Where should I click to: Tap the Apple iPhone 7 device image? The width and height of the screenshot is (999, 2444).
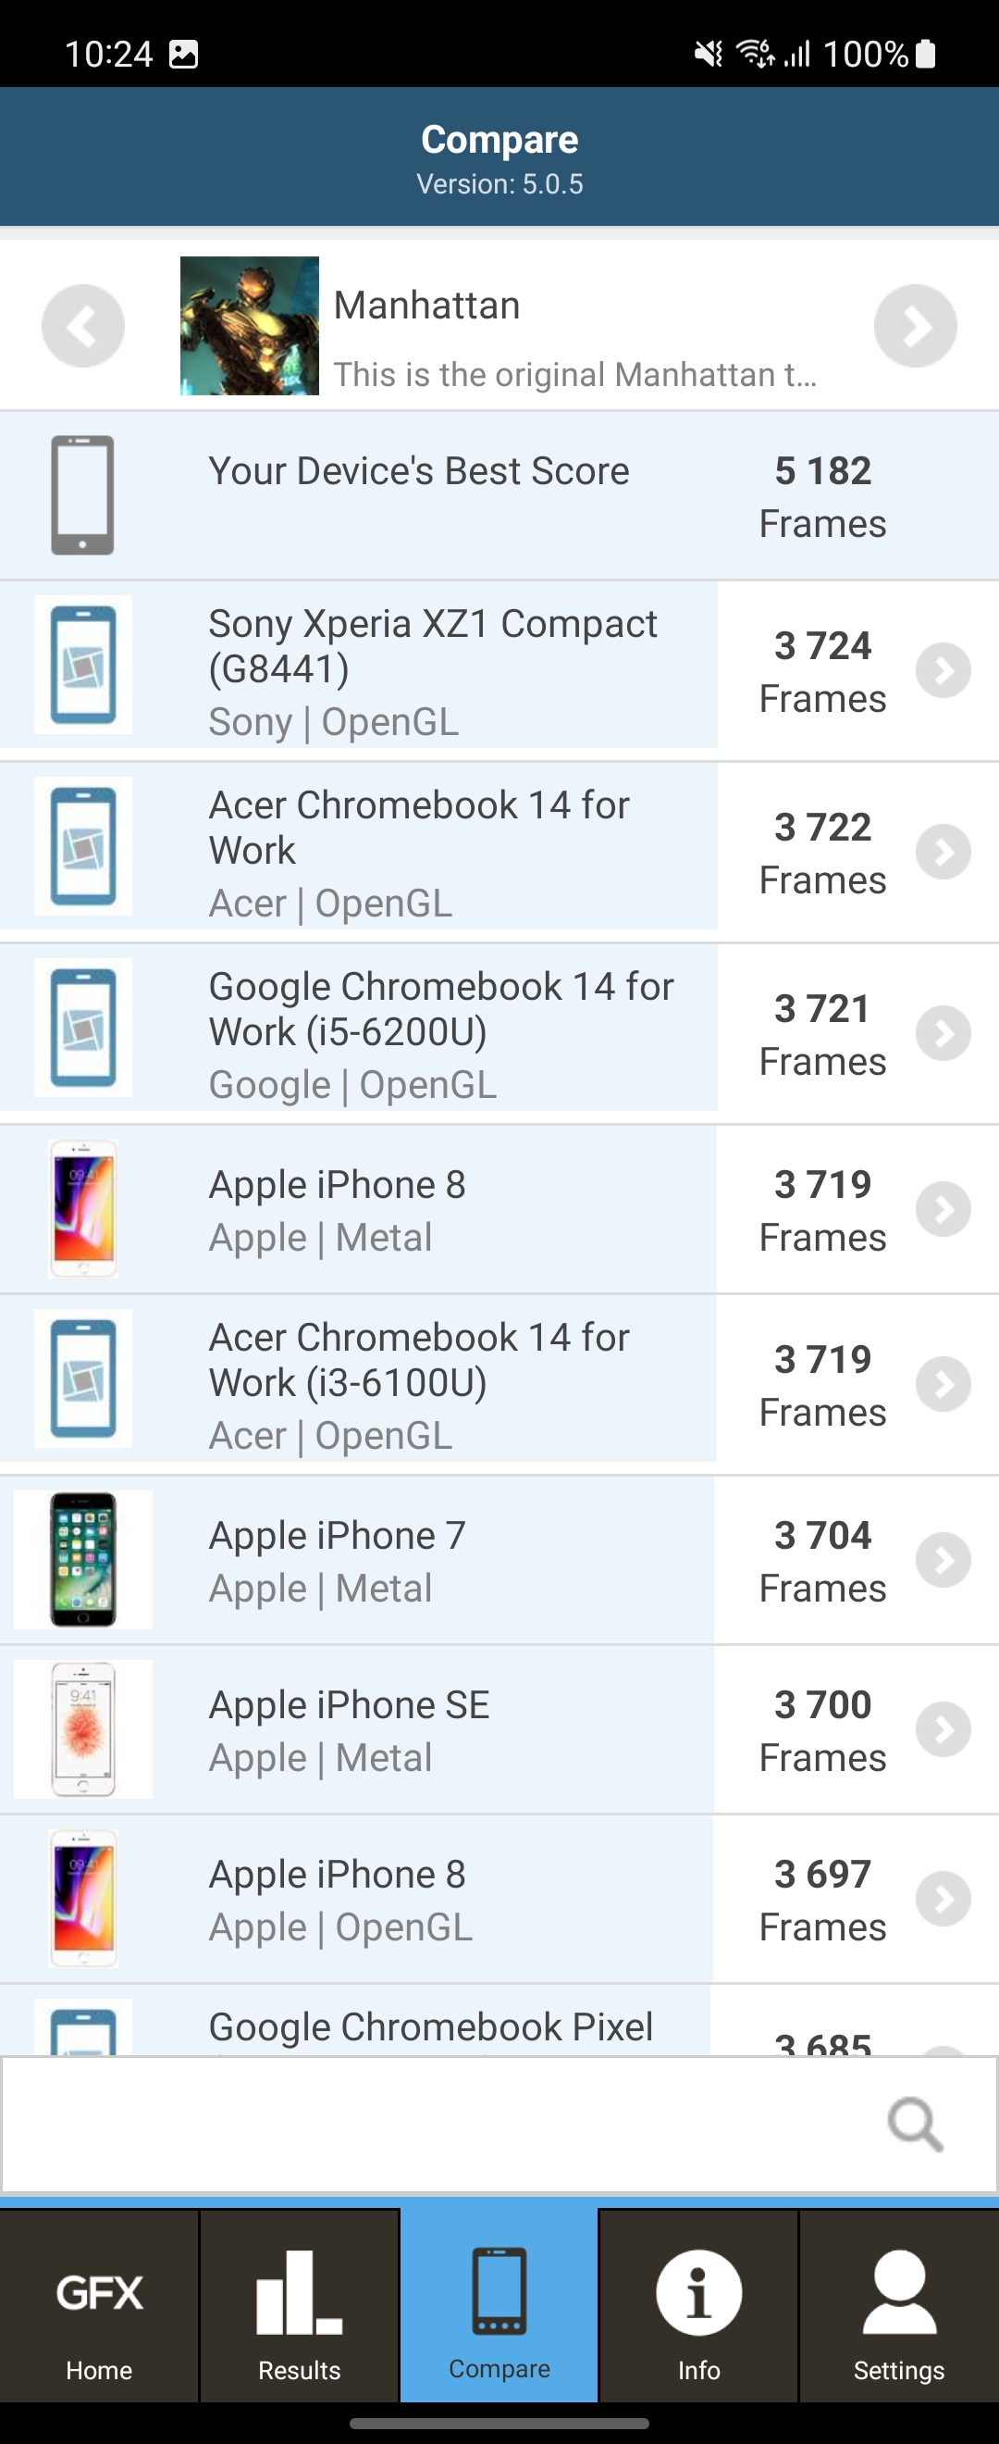tap(83, 1560)
